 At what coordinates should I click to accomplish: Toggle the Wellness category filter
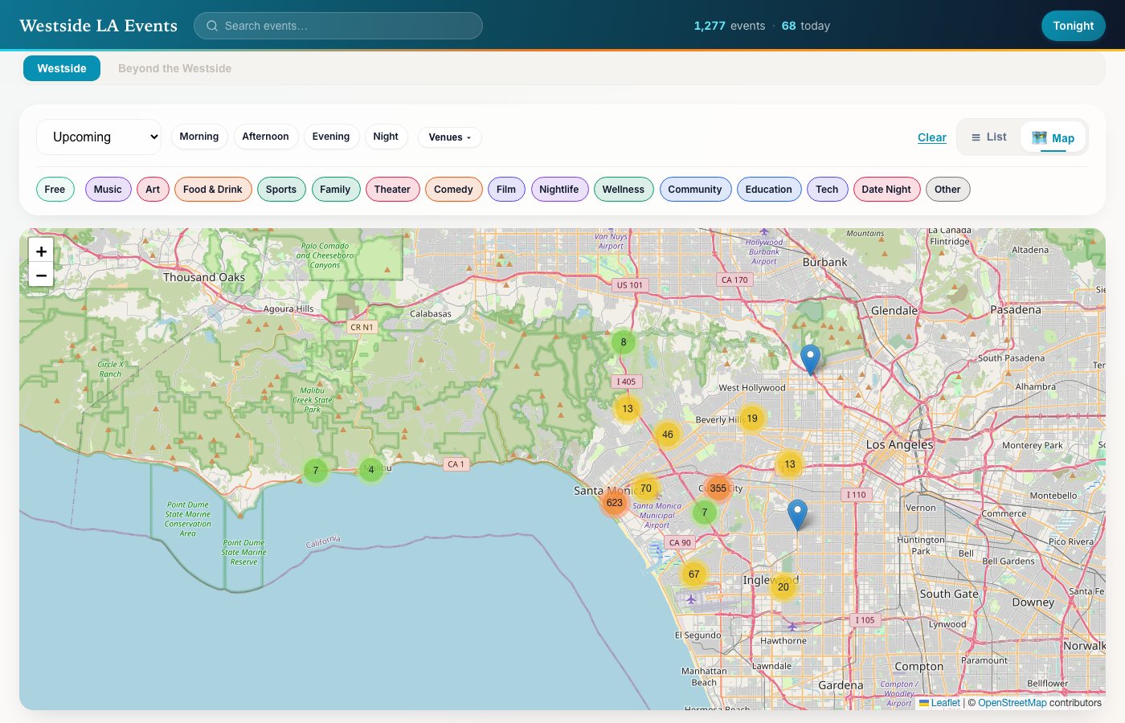[x=624, y=190]
